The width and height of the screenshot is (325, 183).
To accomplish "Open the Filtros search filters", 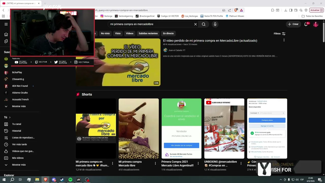I will click(x=280, y=34).
